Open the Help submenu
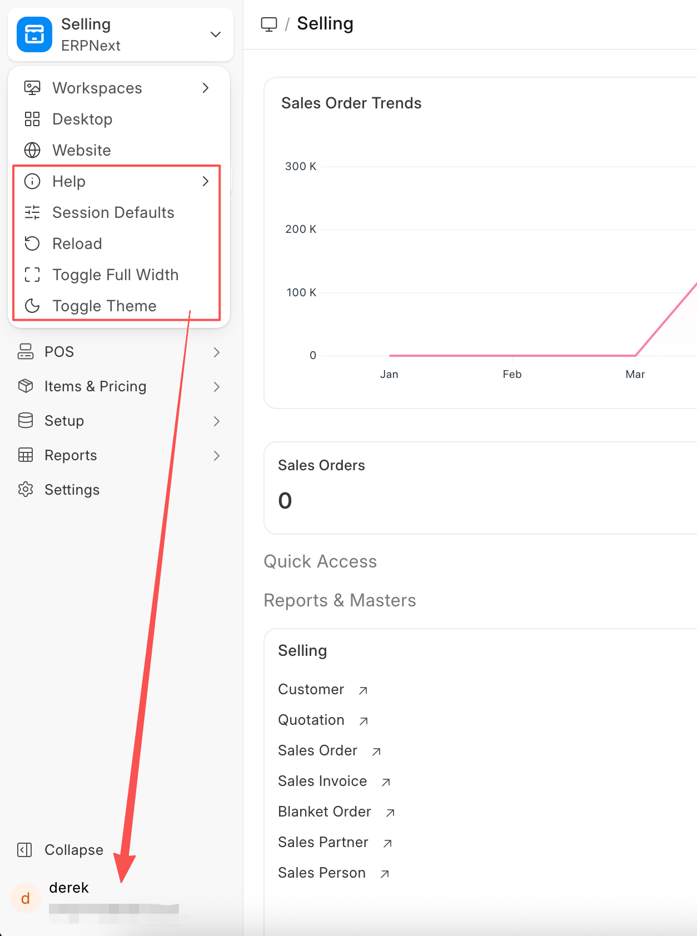 69,181
